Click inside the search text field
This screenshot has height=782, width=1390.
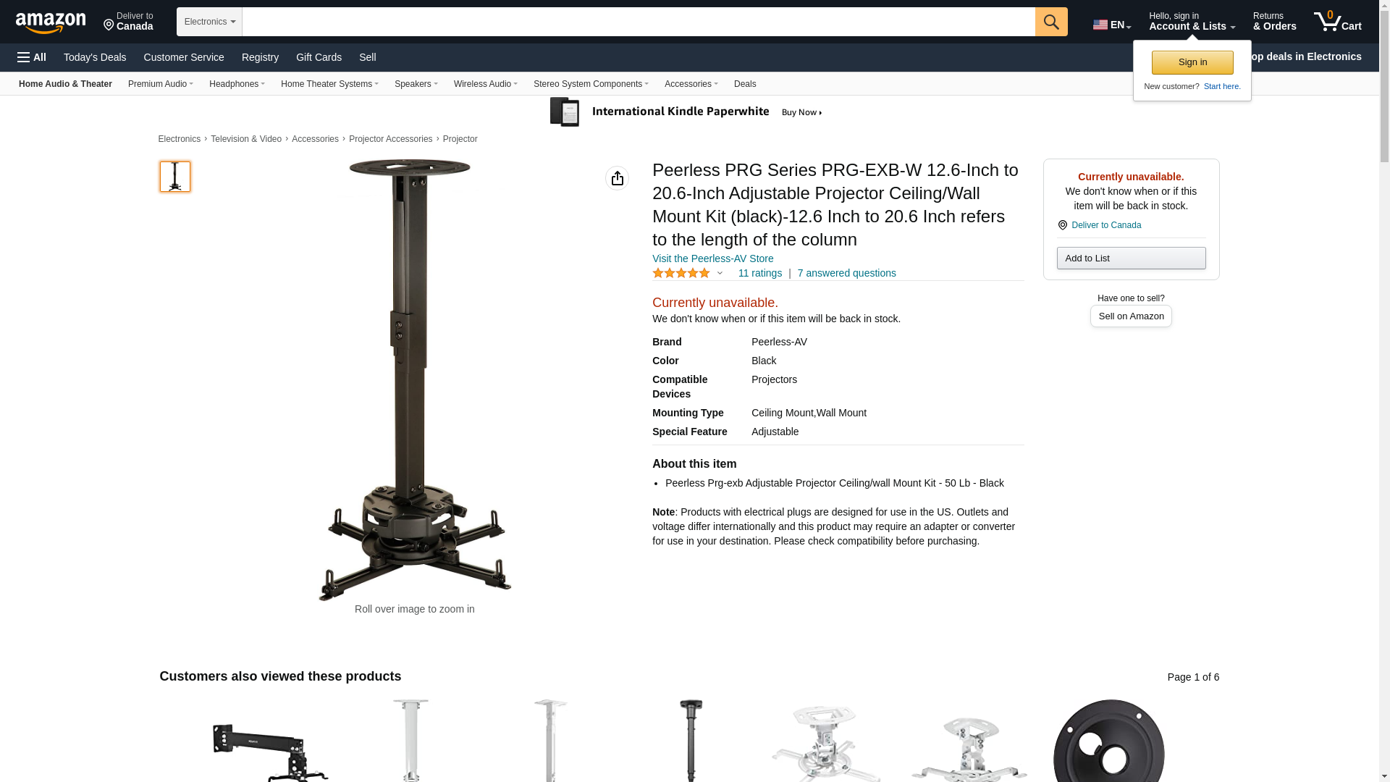point(639,22)
